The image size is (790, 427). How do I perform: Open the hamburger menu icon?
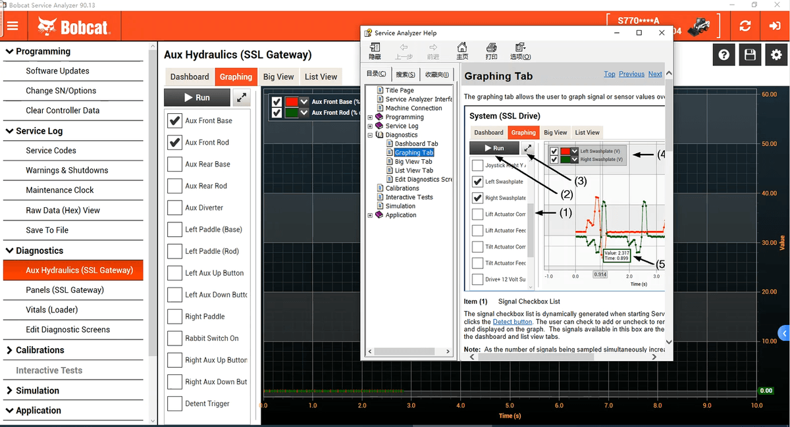(x=13, y=26)
